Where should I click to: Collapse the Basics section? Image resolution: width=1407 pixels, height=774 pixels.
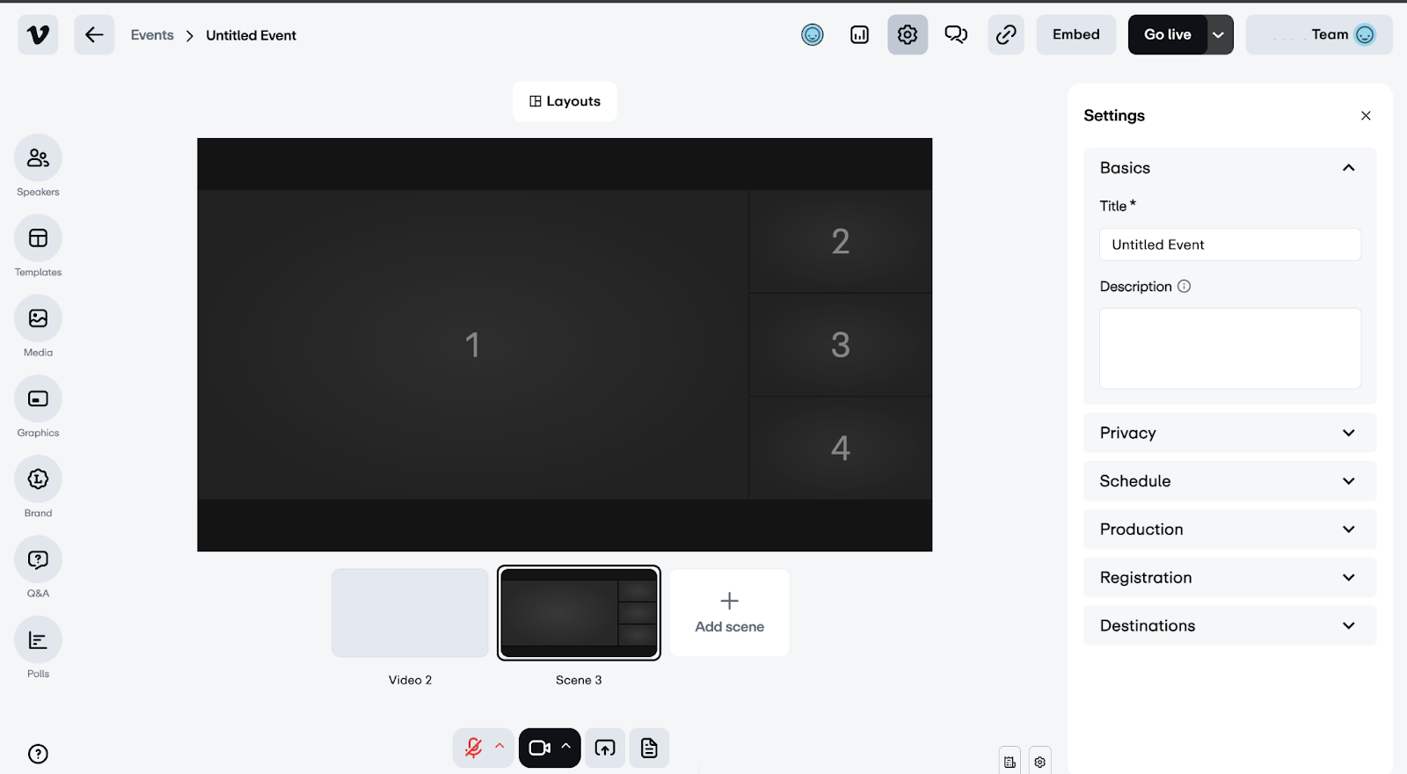click(1347, 168)
